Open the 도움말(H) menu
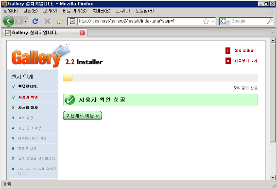The width and height of the screenshot is (277, 189). 144,11
